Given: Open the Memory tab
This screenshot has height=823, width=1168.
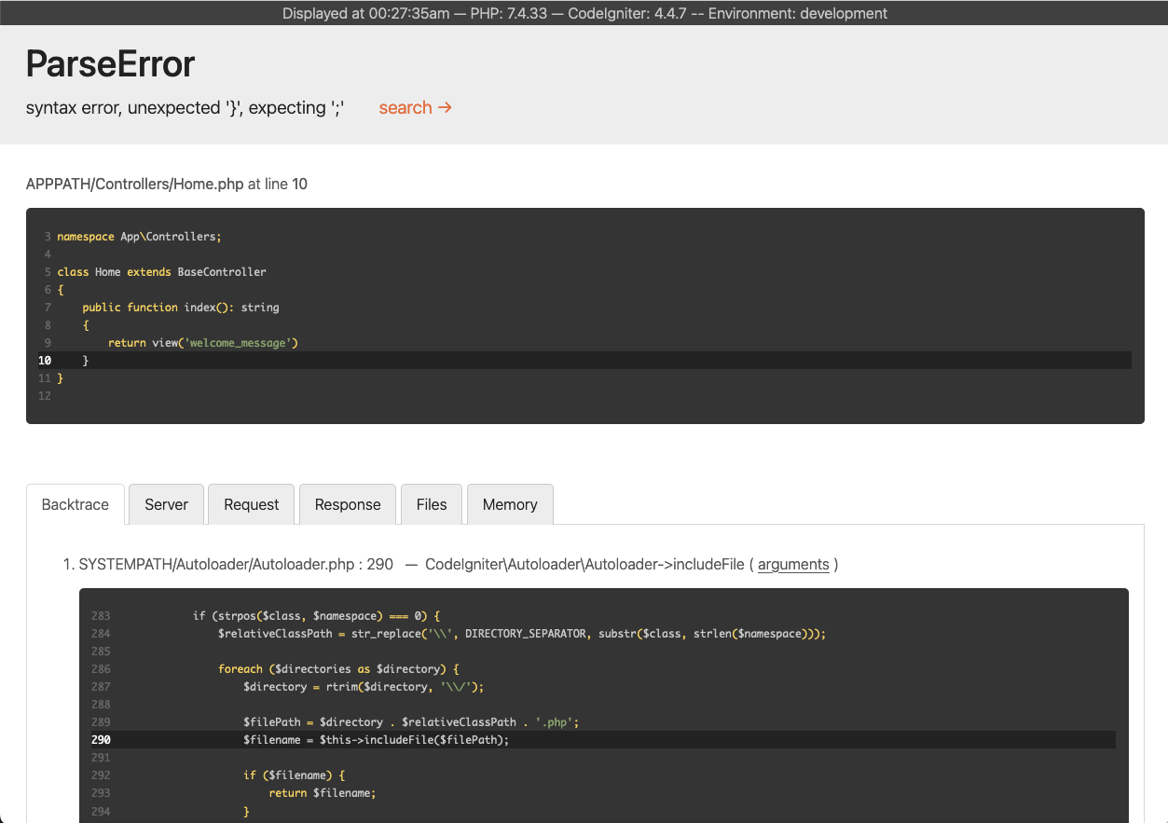Looking at the screenshot, I should (509, 504).
